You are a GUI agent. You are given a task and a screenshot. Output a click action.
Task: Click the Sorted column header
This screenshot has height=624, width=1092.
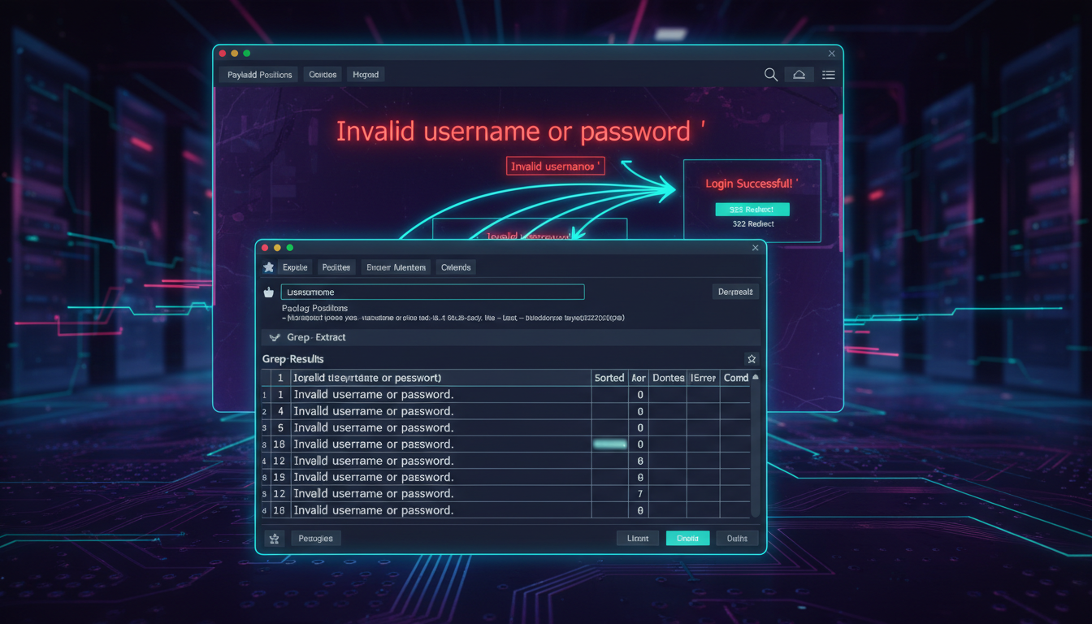[x=609, y=378]
